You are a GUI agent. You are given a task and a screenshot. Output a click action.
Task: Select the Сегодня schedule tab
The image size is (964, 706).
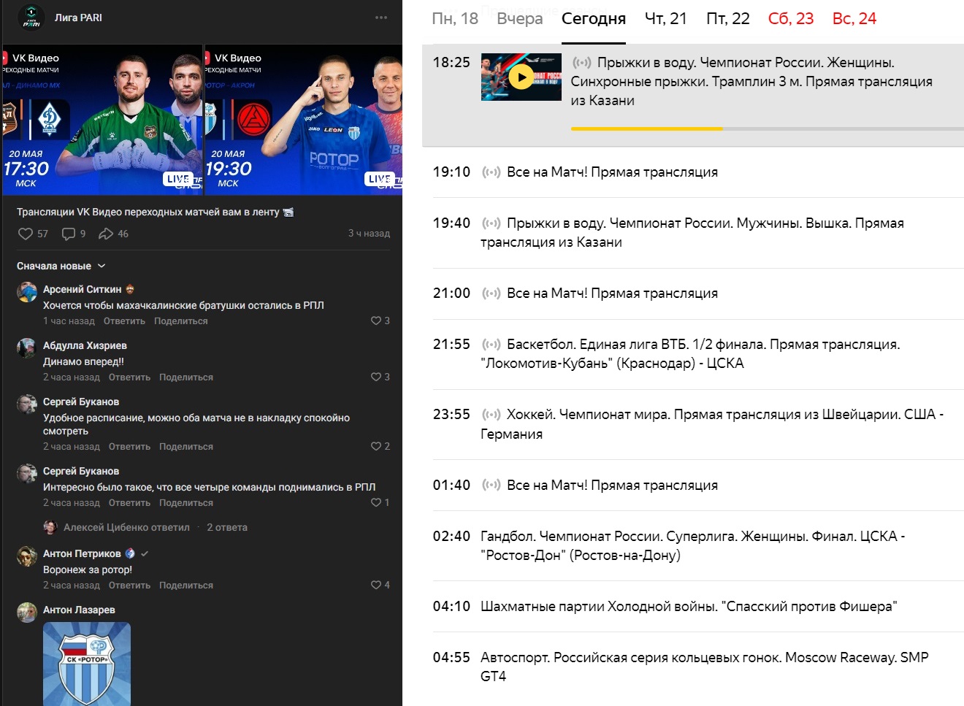[x=594, y=19]
